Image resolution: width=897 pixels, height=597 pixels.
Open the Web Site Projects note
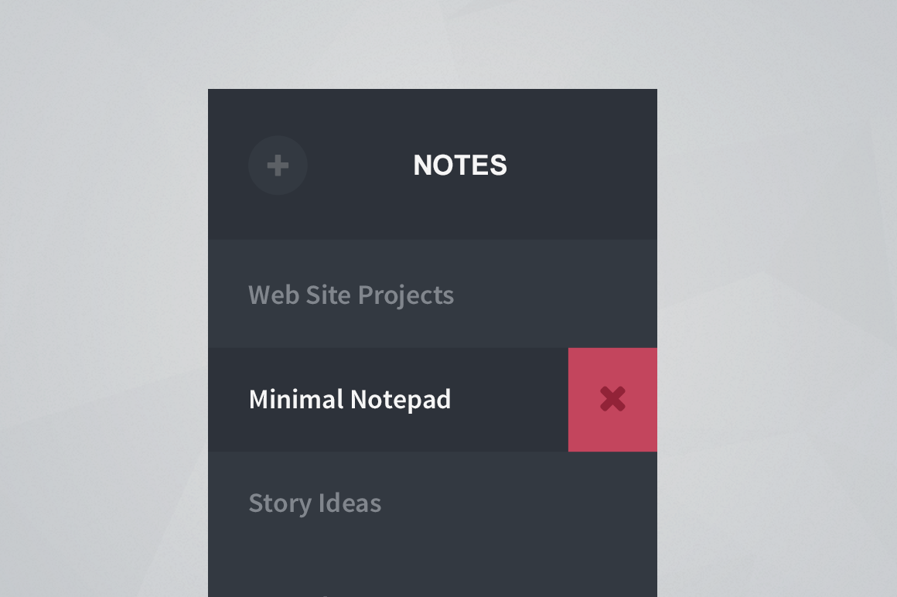point(351,295)
